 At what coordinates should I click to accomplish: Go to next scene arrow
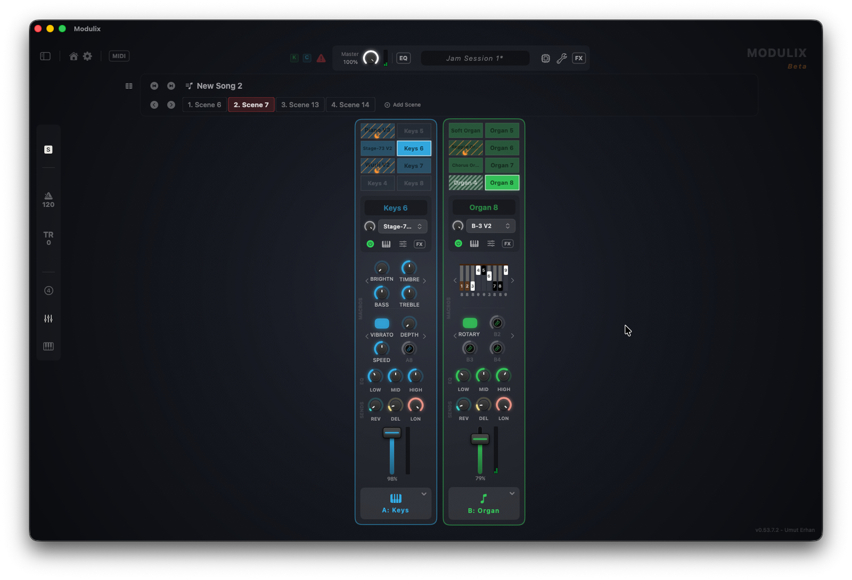point(171,105)
